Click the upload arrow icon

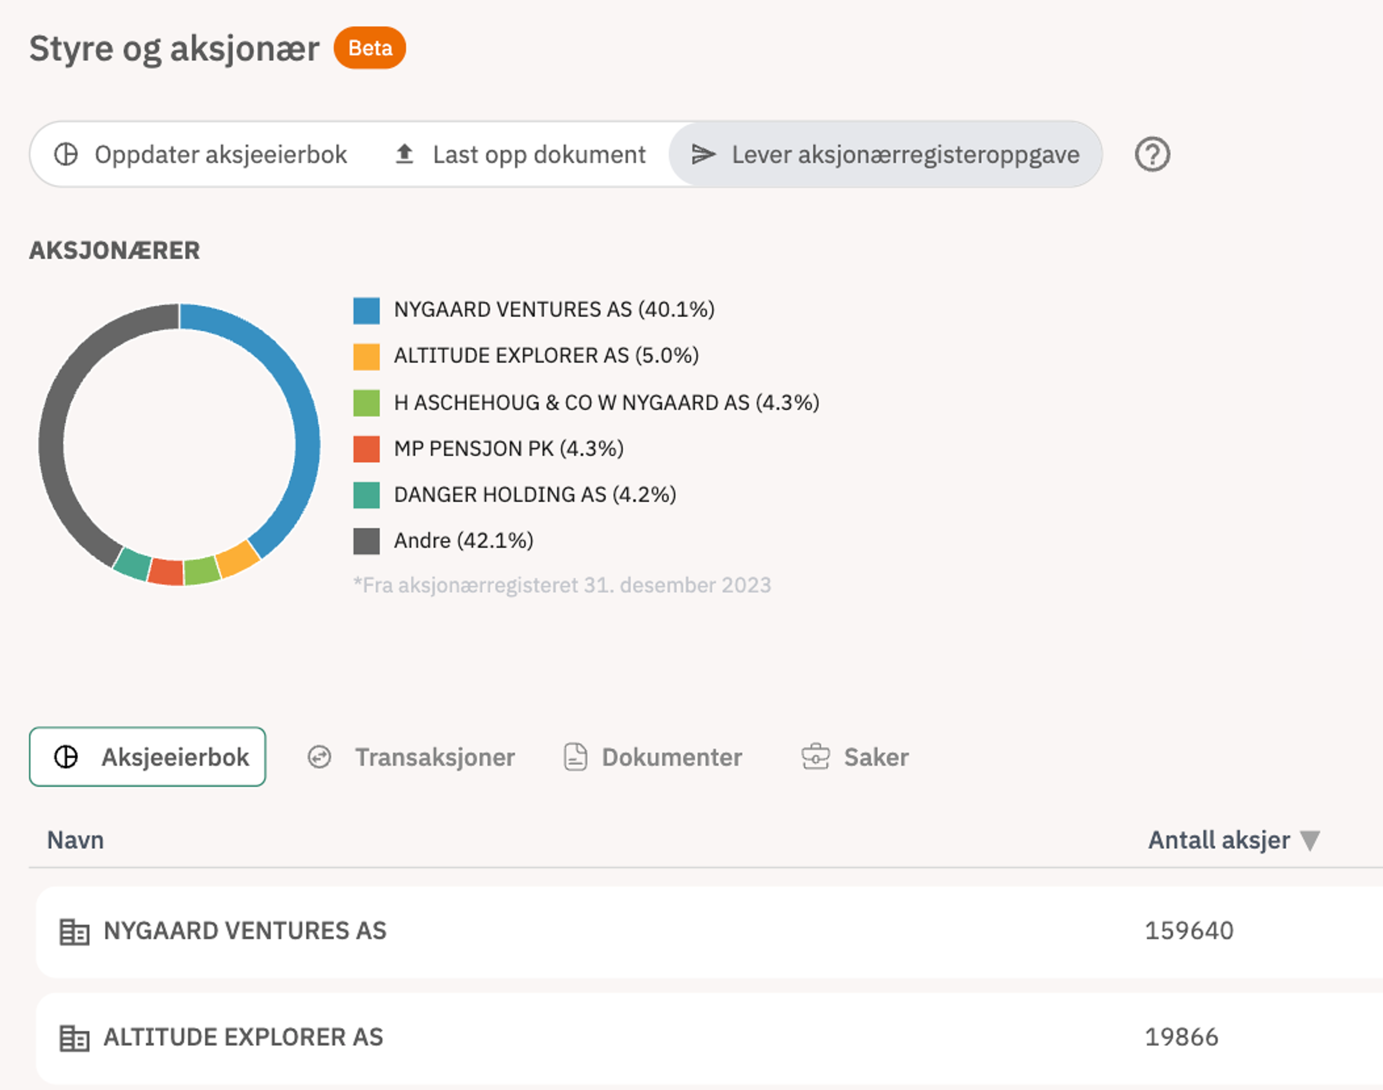404,154
